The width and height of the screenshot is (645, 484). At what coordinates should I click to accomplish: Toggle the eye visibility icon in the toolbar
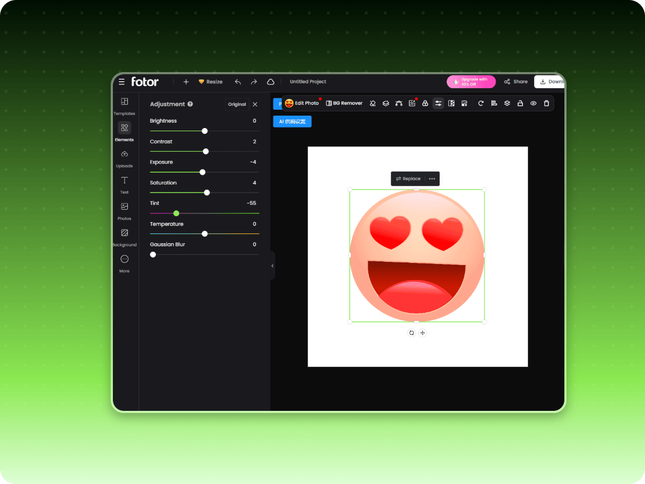533,103
